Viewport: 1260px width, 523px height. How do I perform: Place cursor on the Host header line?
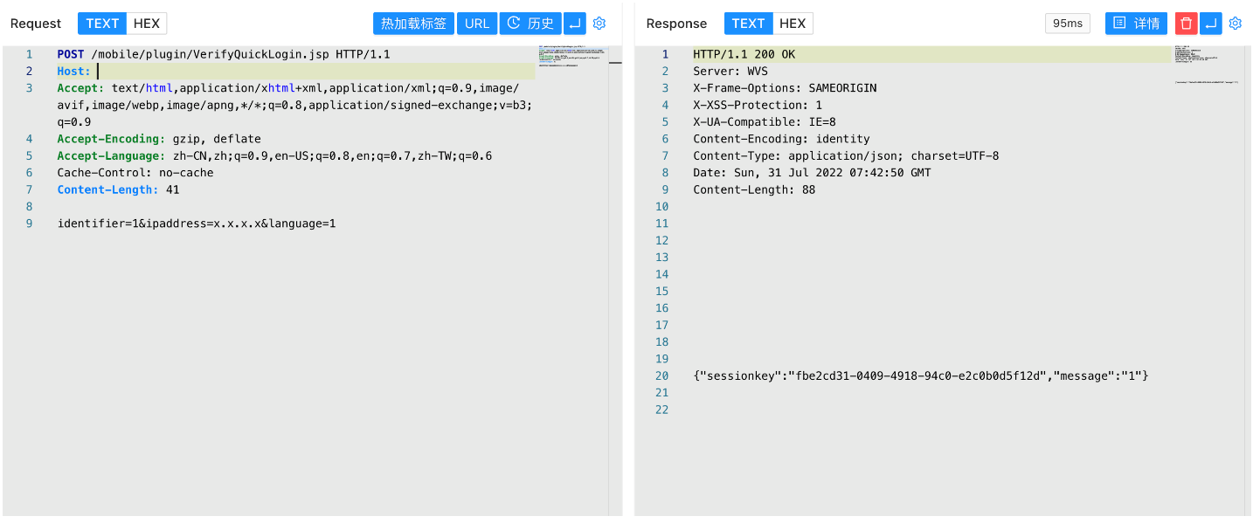[262, 72]
